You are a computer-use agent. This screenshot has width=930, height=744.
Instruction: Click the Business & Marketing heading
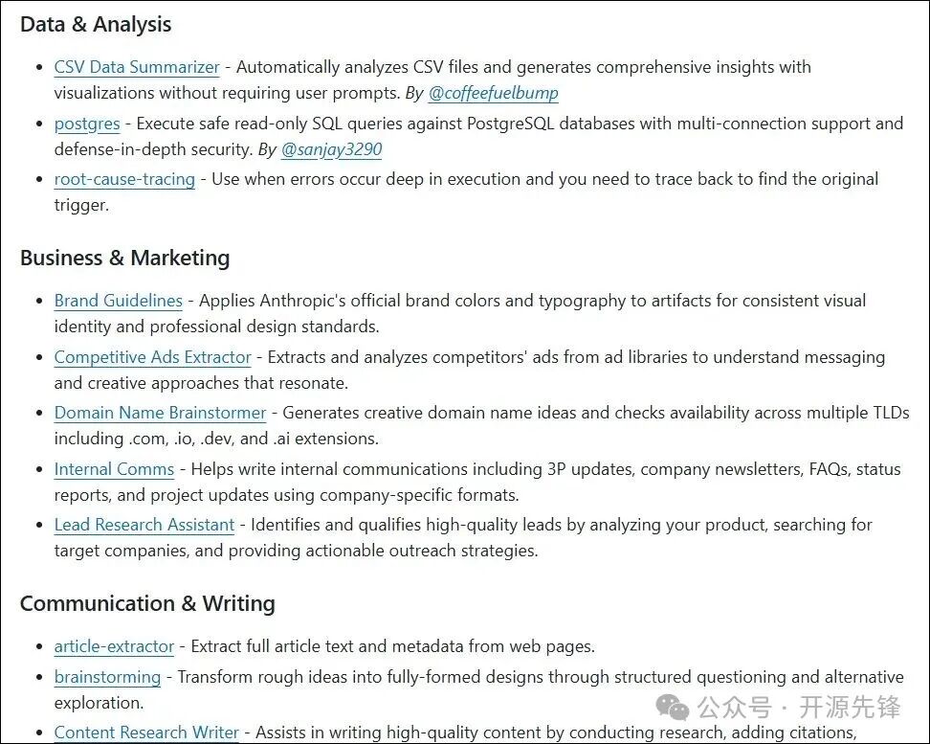[124, 259]
